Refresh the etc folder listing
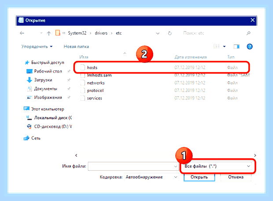This screenshot has height=201, width=273. pos(170,33)
